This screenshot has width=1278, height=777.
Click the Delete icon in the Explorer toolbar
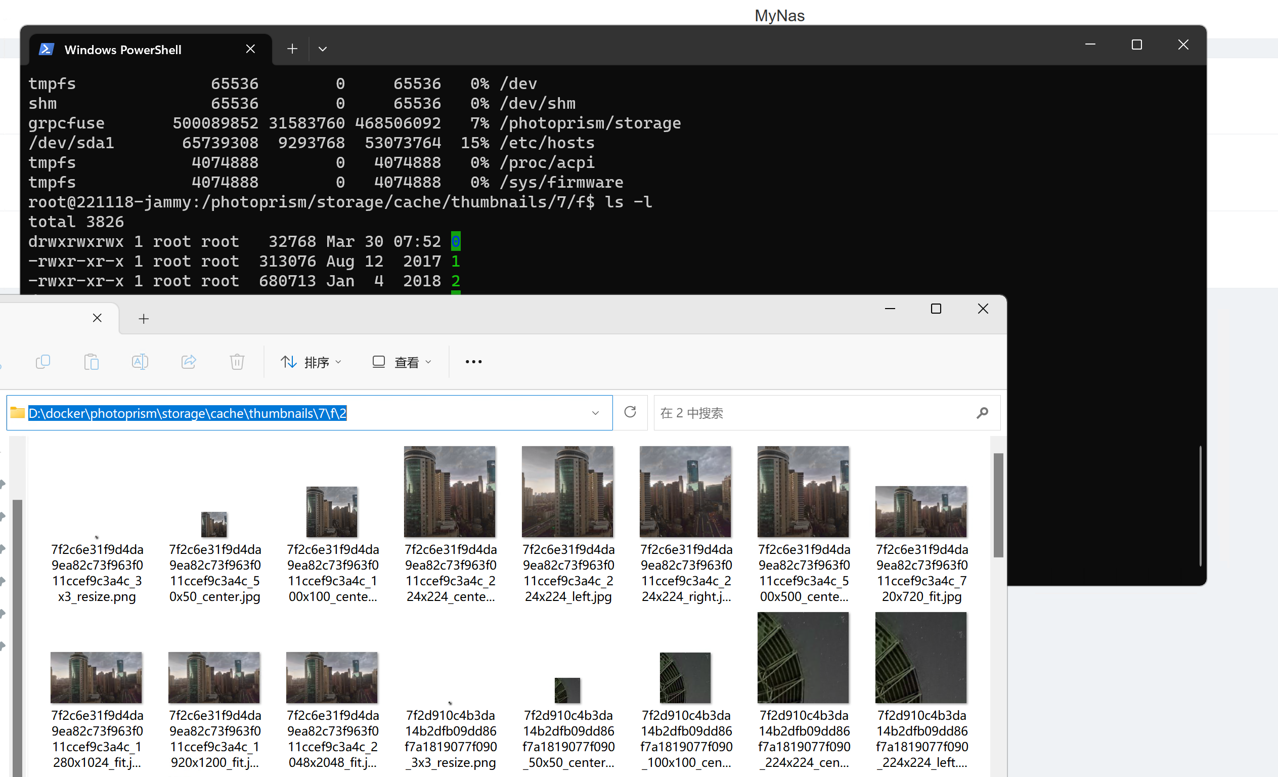237,362
